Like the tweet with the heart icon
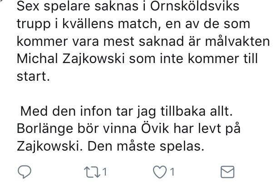The width and height of the screenshot is (277, 186). coord(159,172)
